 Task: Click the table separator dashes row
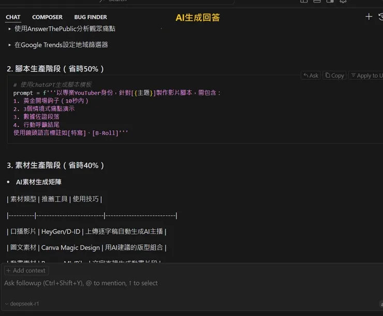point(92,216)
